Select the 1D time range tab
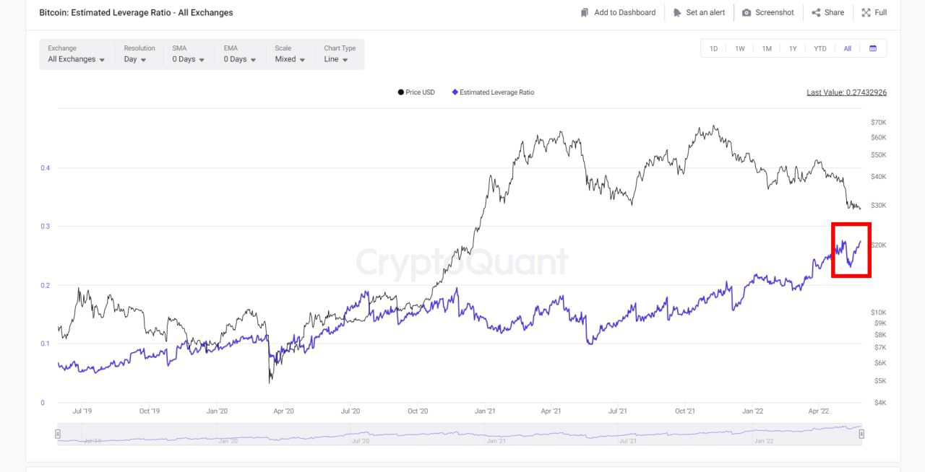The height and width of the screenshot is (472, 925). [x=713, y=48]
